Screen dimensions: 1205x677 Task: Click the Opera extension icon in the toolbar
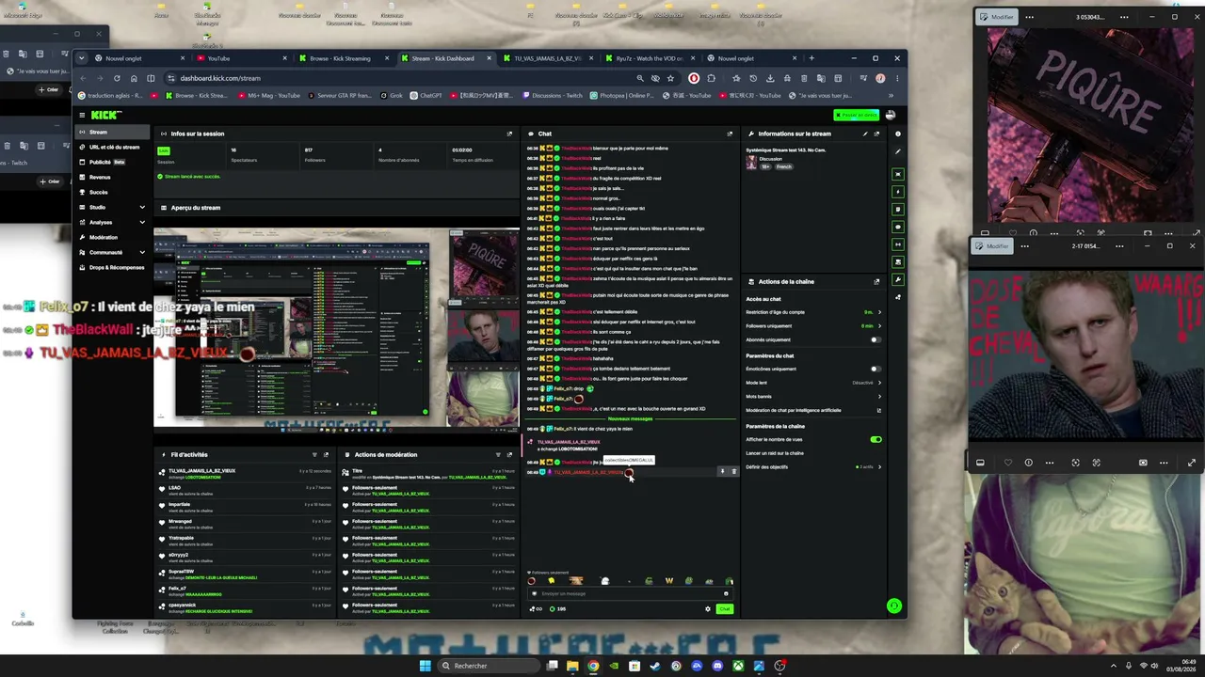pos(694,78)
